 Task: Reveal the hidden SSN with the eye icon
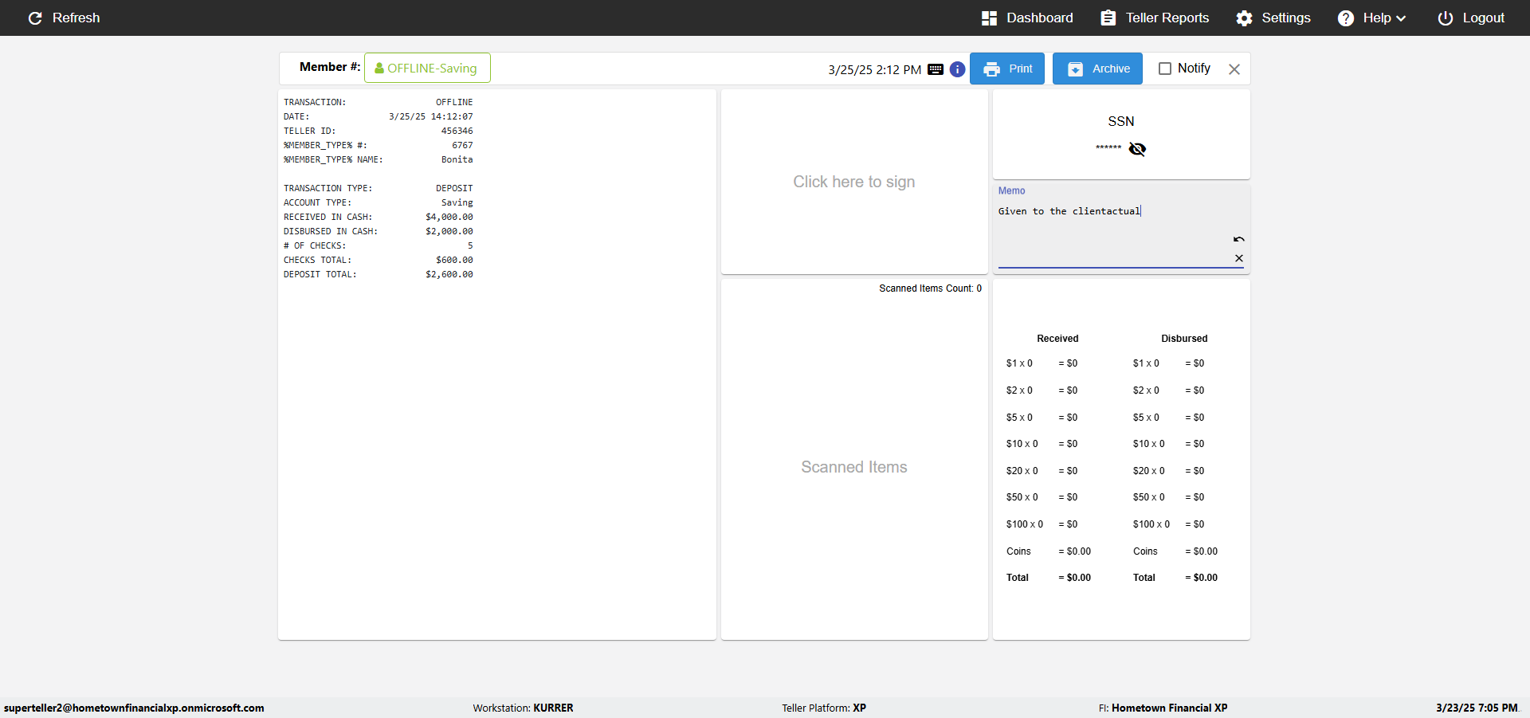[x=1137, y=149]
